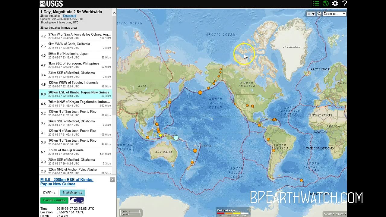This screenshot has width=386, height=217.
Task: Click the Hour red legend swatch
Action: [x=221, y=213]
